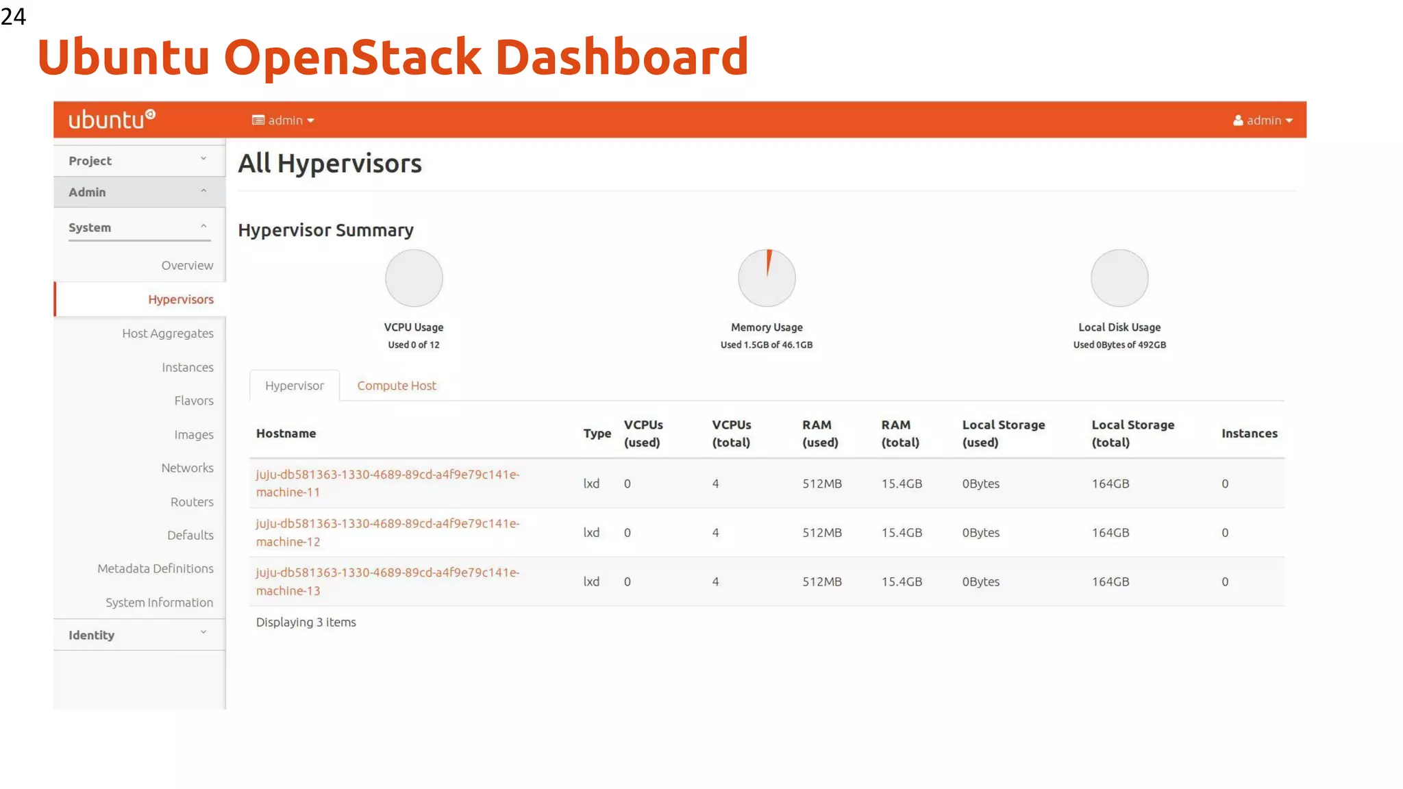Open the admin project dropdown in the header
1403x789 pixels.
click(x=283, y=121)
